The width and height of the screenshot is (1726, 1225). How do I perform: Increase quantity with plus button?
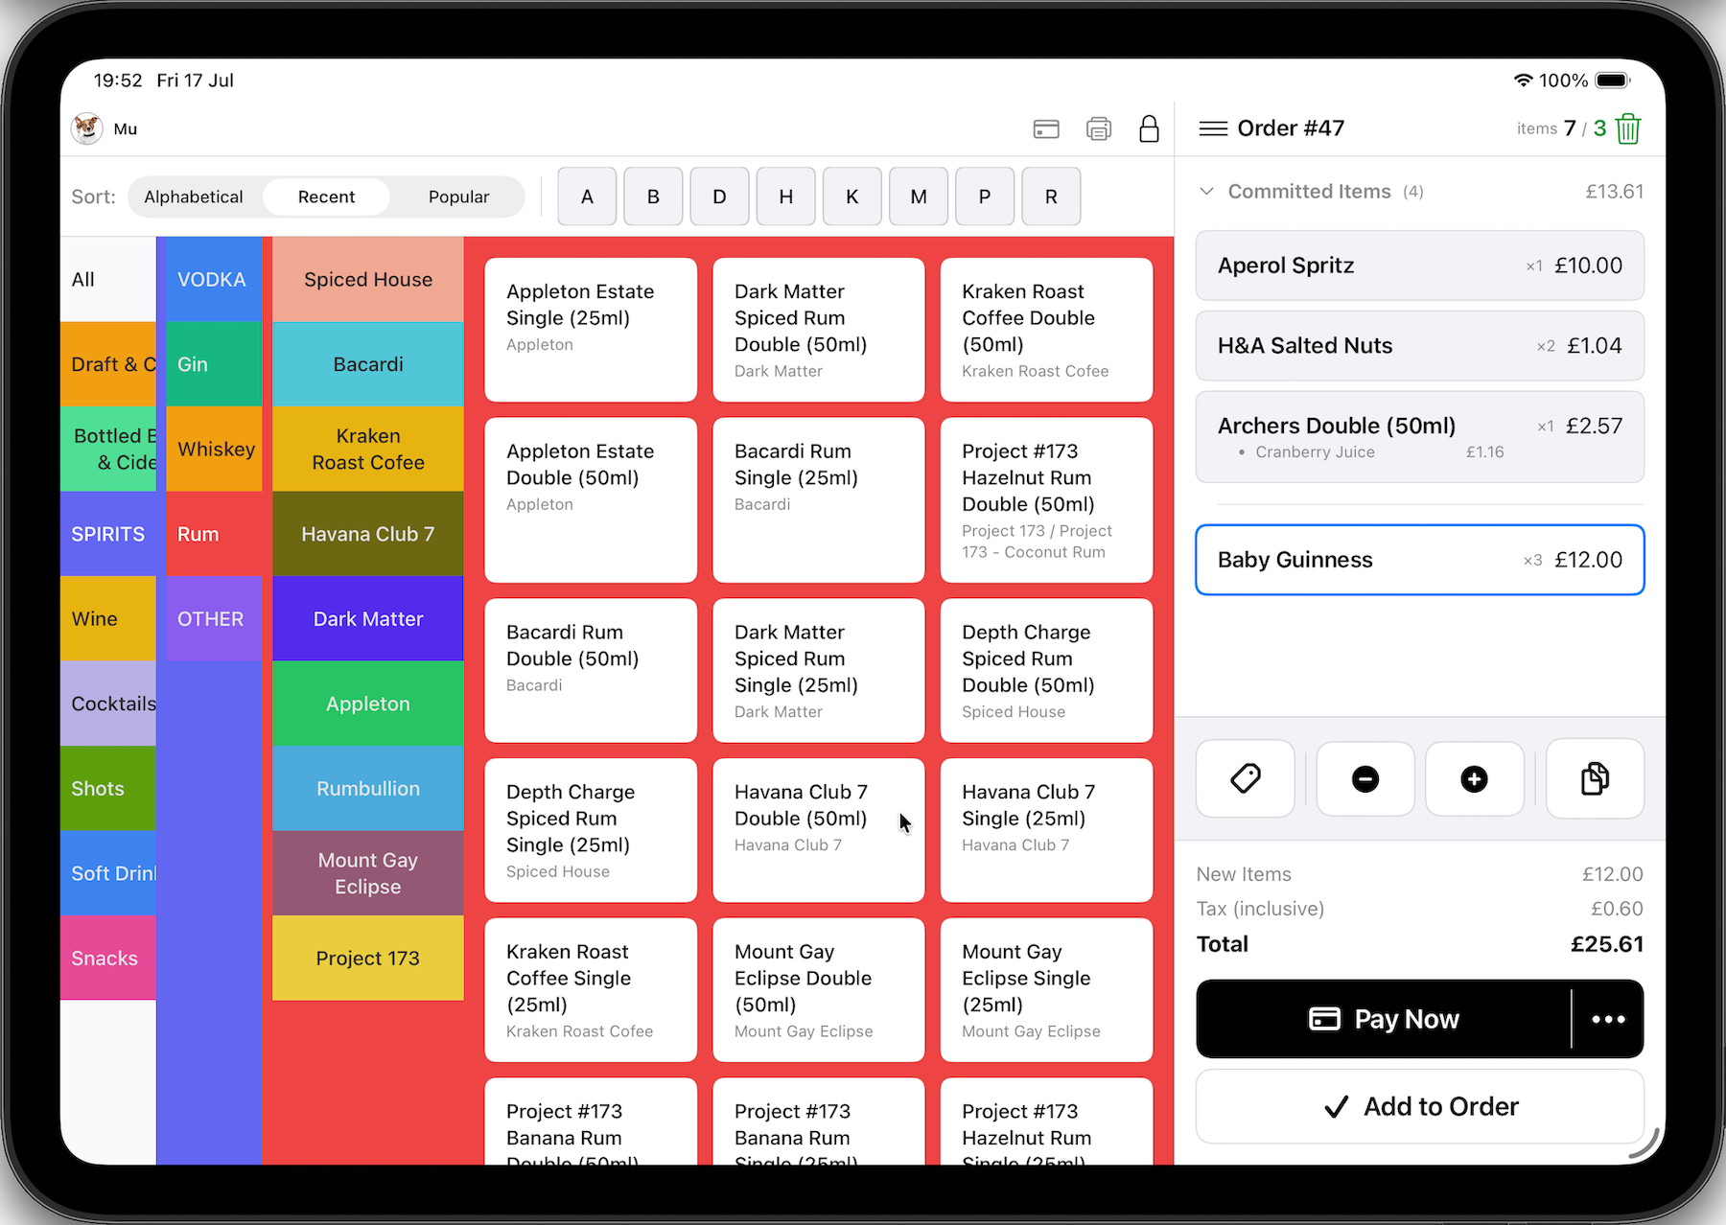pyautogui.click(x=1475, y=778)
